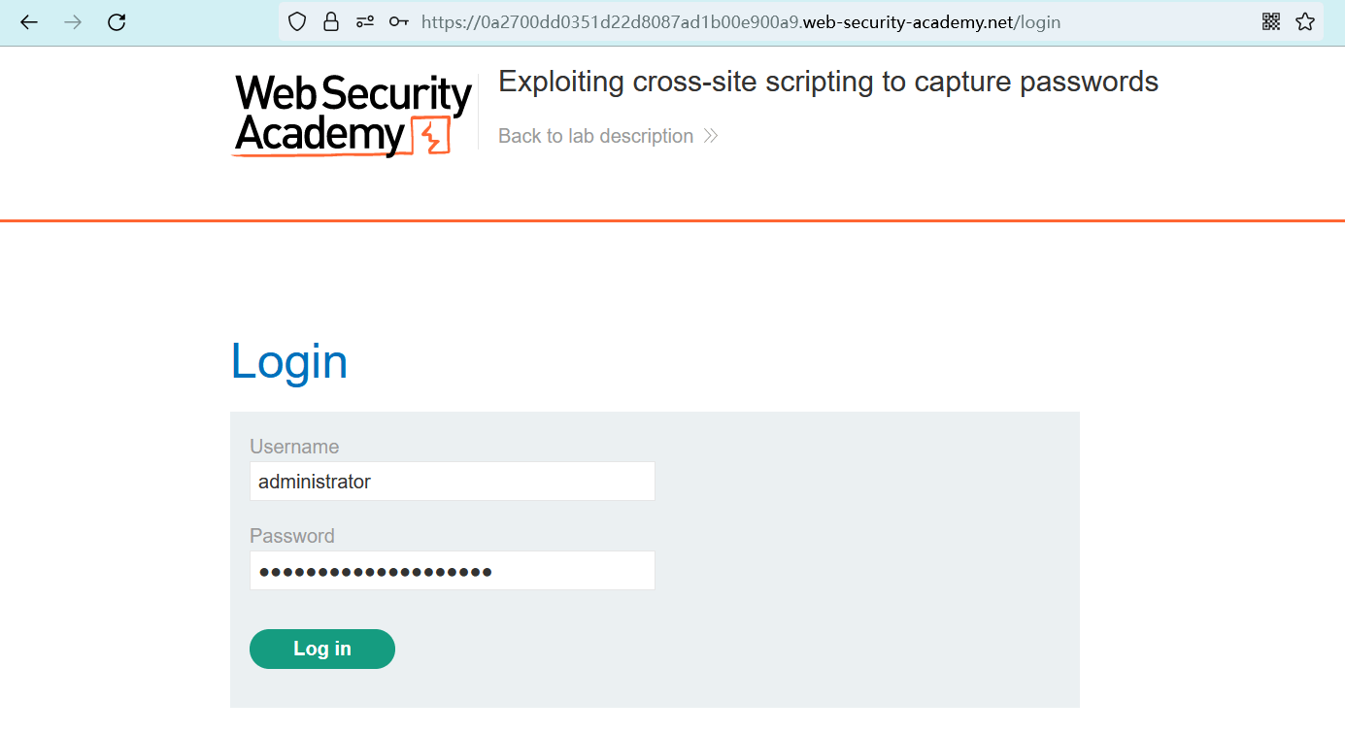1345x734 pixels.
Task: Reload the current login page
Action: [117, 21]
